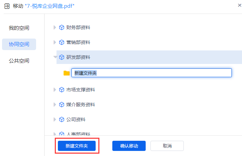The width and height of the screenshot is (242, 156).
Task: Click the cube icon beside 市场支撑资料
Action: point(62,90)
